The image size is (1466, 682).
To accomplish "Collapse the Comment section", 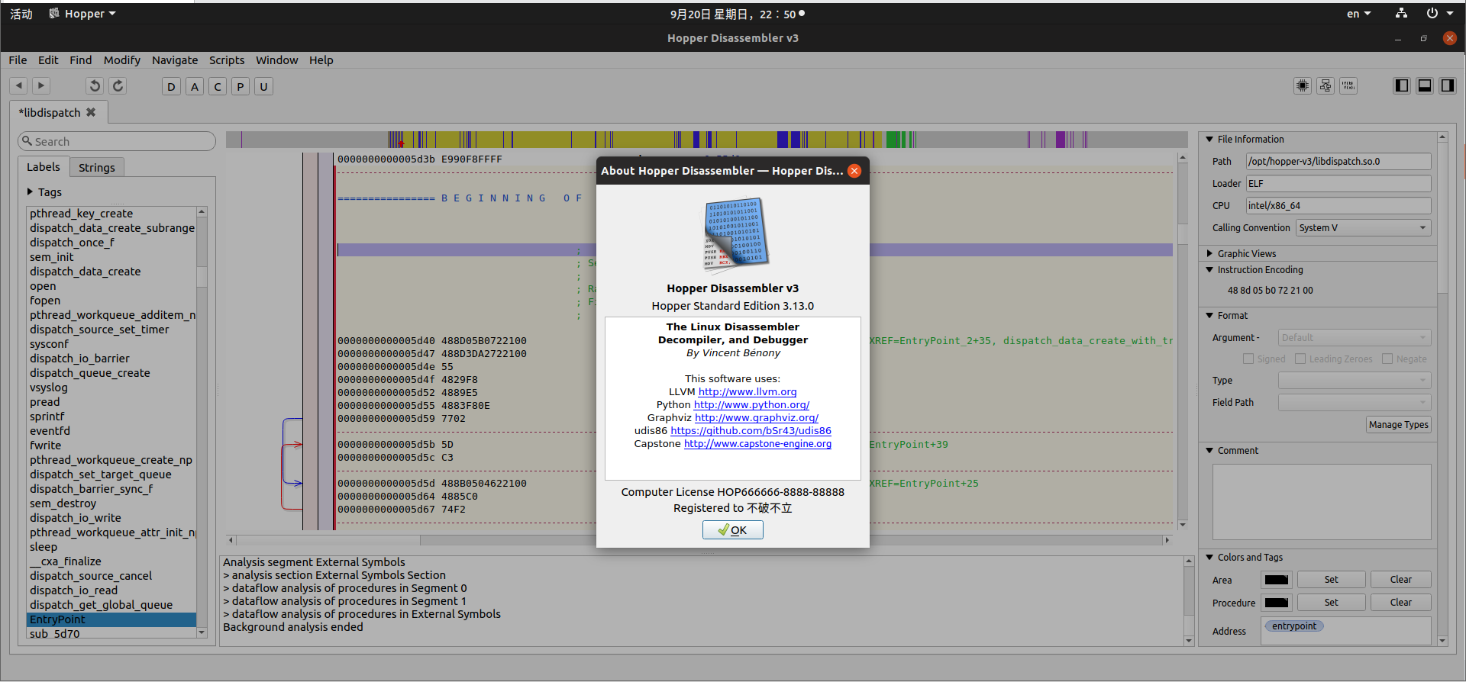I will tap(1209, 451).
